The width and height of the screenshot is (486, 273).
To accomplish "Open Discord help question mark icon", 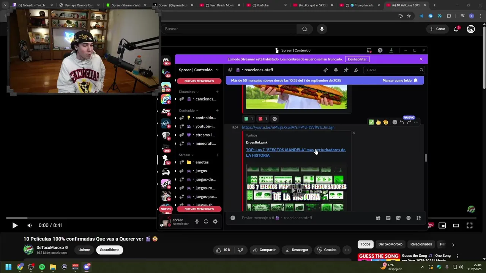I will coord(380,50).
